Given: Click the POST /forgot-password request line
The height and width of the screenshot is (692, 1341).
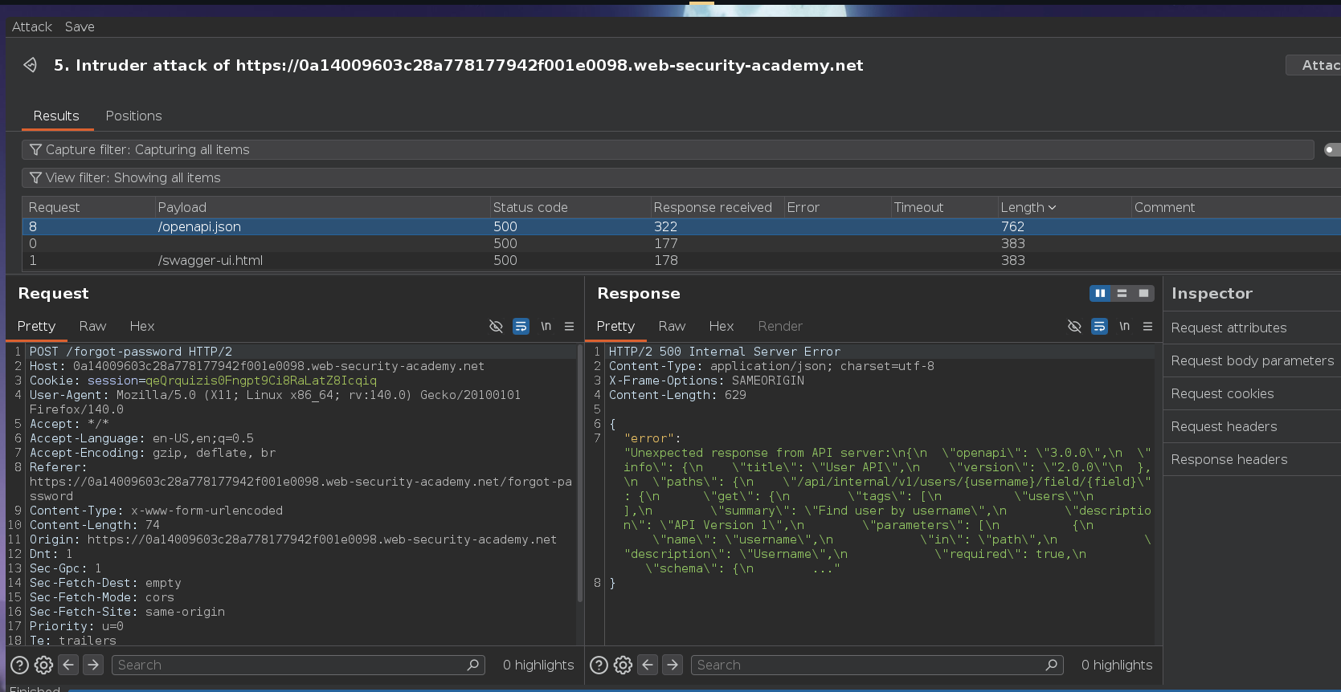Looking at the screenshot, I should (131, 352).
